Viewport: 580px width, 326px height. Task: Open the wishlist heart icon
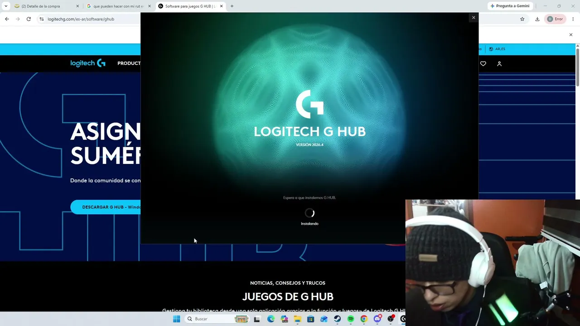483,64
